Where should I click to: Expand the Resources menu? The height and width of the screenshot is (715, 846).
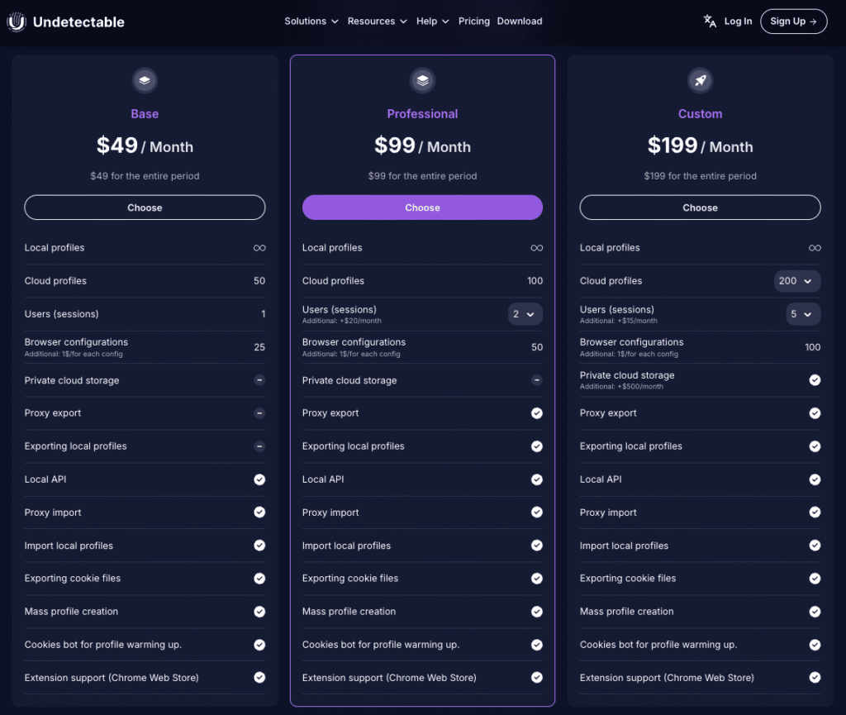tap(377, 21)
